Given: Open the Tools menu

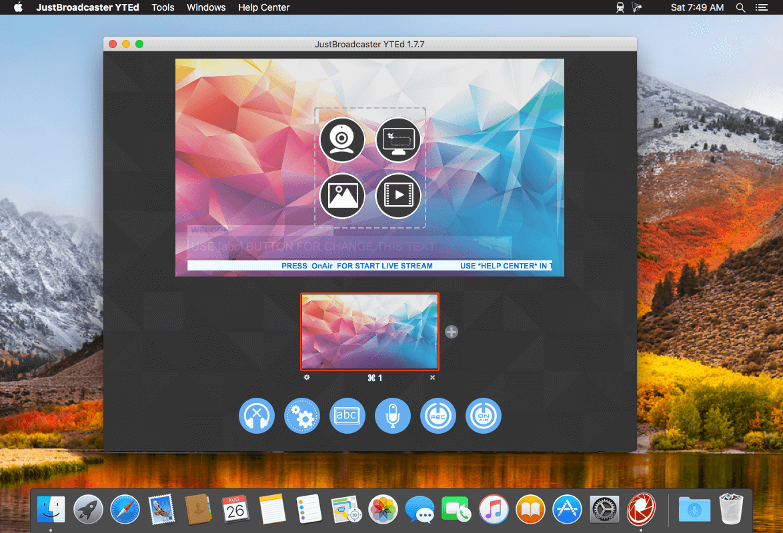Looking at the screenshot, I should pyautogui.click(x=163, y=7).
